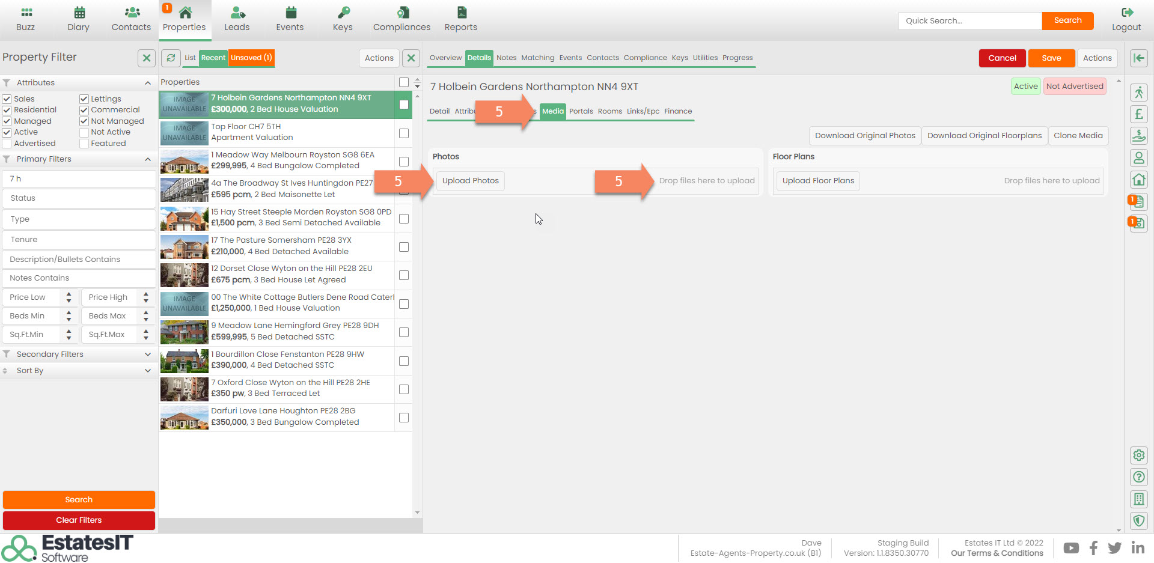Open the YouTube link icon
1154x563 pixels.
[x=1071, y=548]
